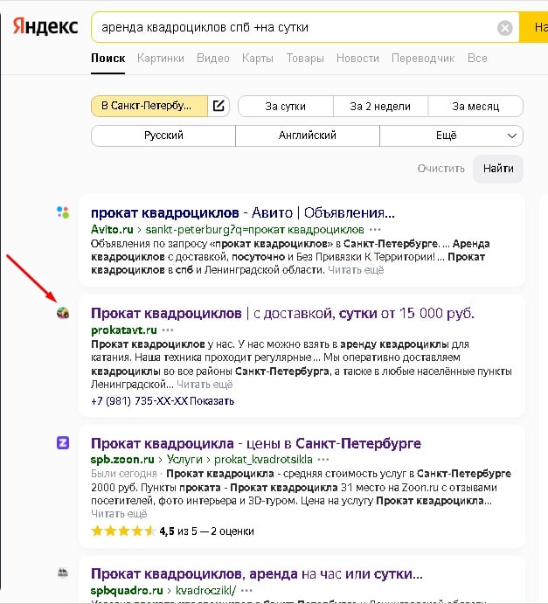Screen dimensions: 548x604
Task: Click the Yandex logo
Action: click(44, 26)
